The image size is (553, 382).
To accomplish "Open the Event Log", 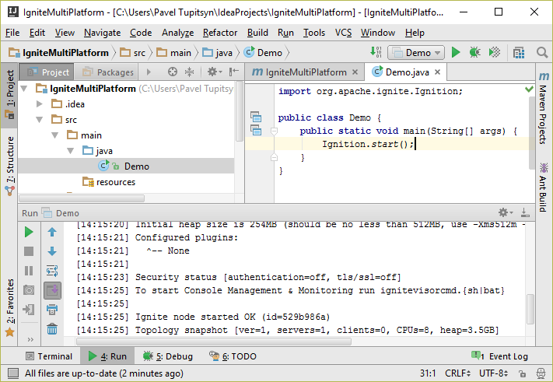I will 499,356.
